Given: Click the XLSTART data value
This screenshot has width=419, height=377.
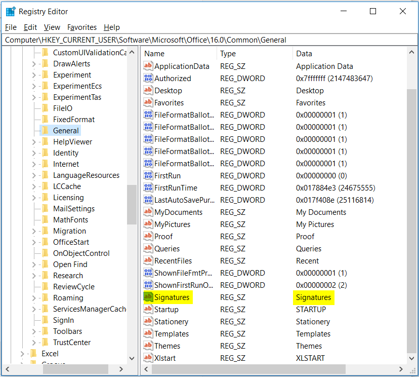Looking at the screenshot, I should coord(310,358).
